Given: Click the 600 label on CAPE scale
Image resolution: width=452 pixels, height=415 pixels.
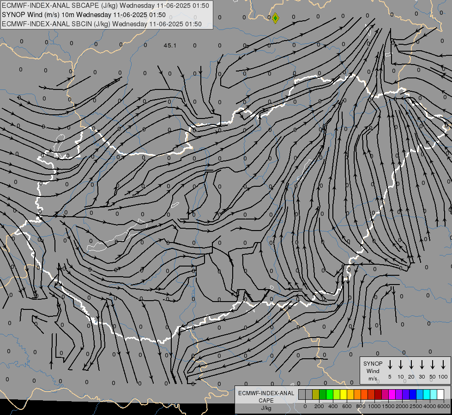Looking at the screenshot, I should point(347,406).
